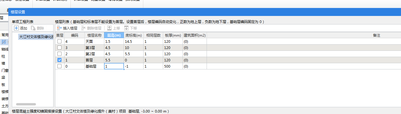Click the 编码 column header

point(74,35)
